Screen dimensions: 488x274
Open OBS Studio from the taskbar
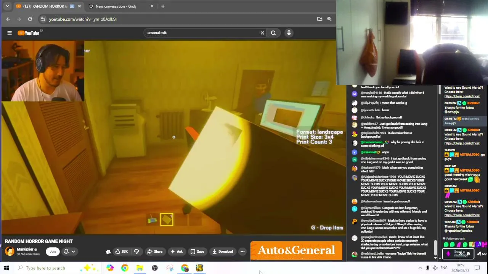point(154,268)
